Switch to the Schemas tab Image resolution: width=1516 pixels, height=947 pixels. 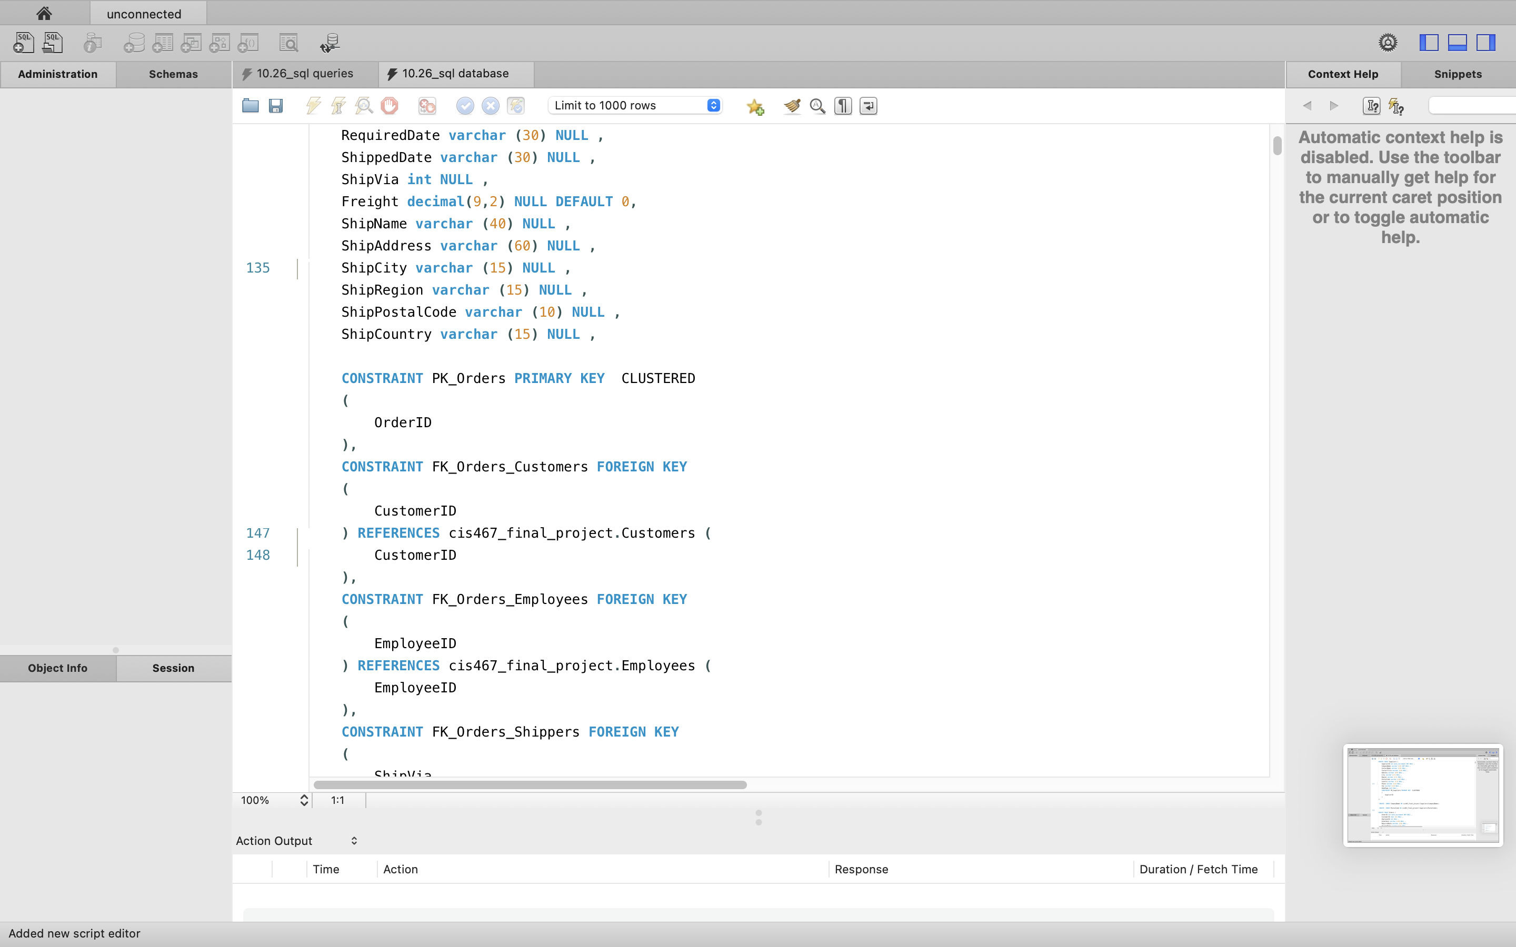click(174, 74)
